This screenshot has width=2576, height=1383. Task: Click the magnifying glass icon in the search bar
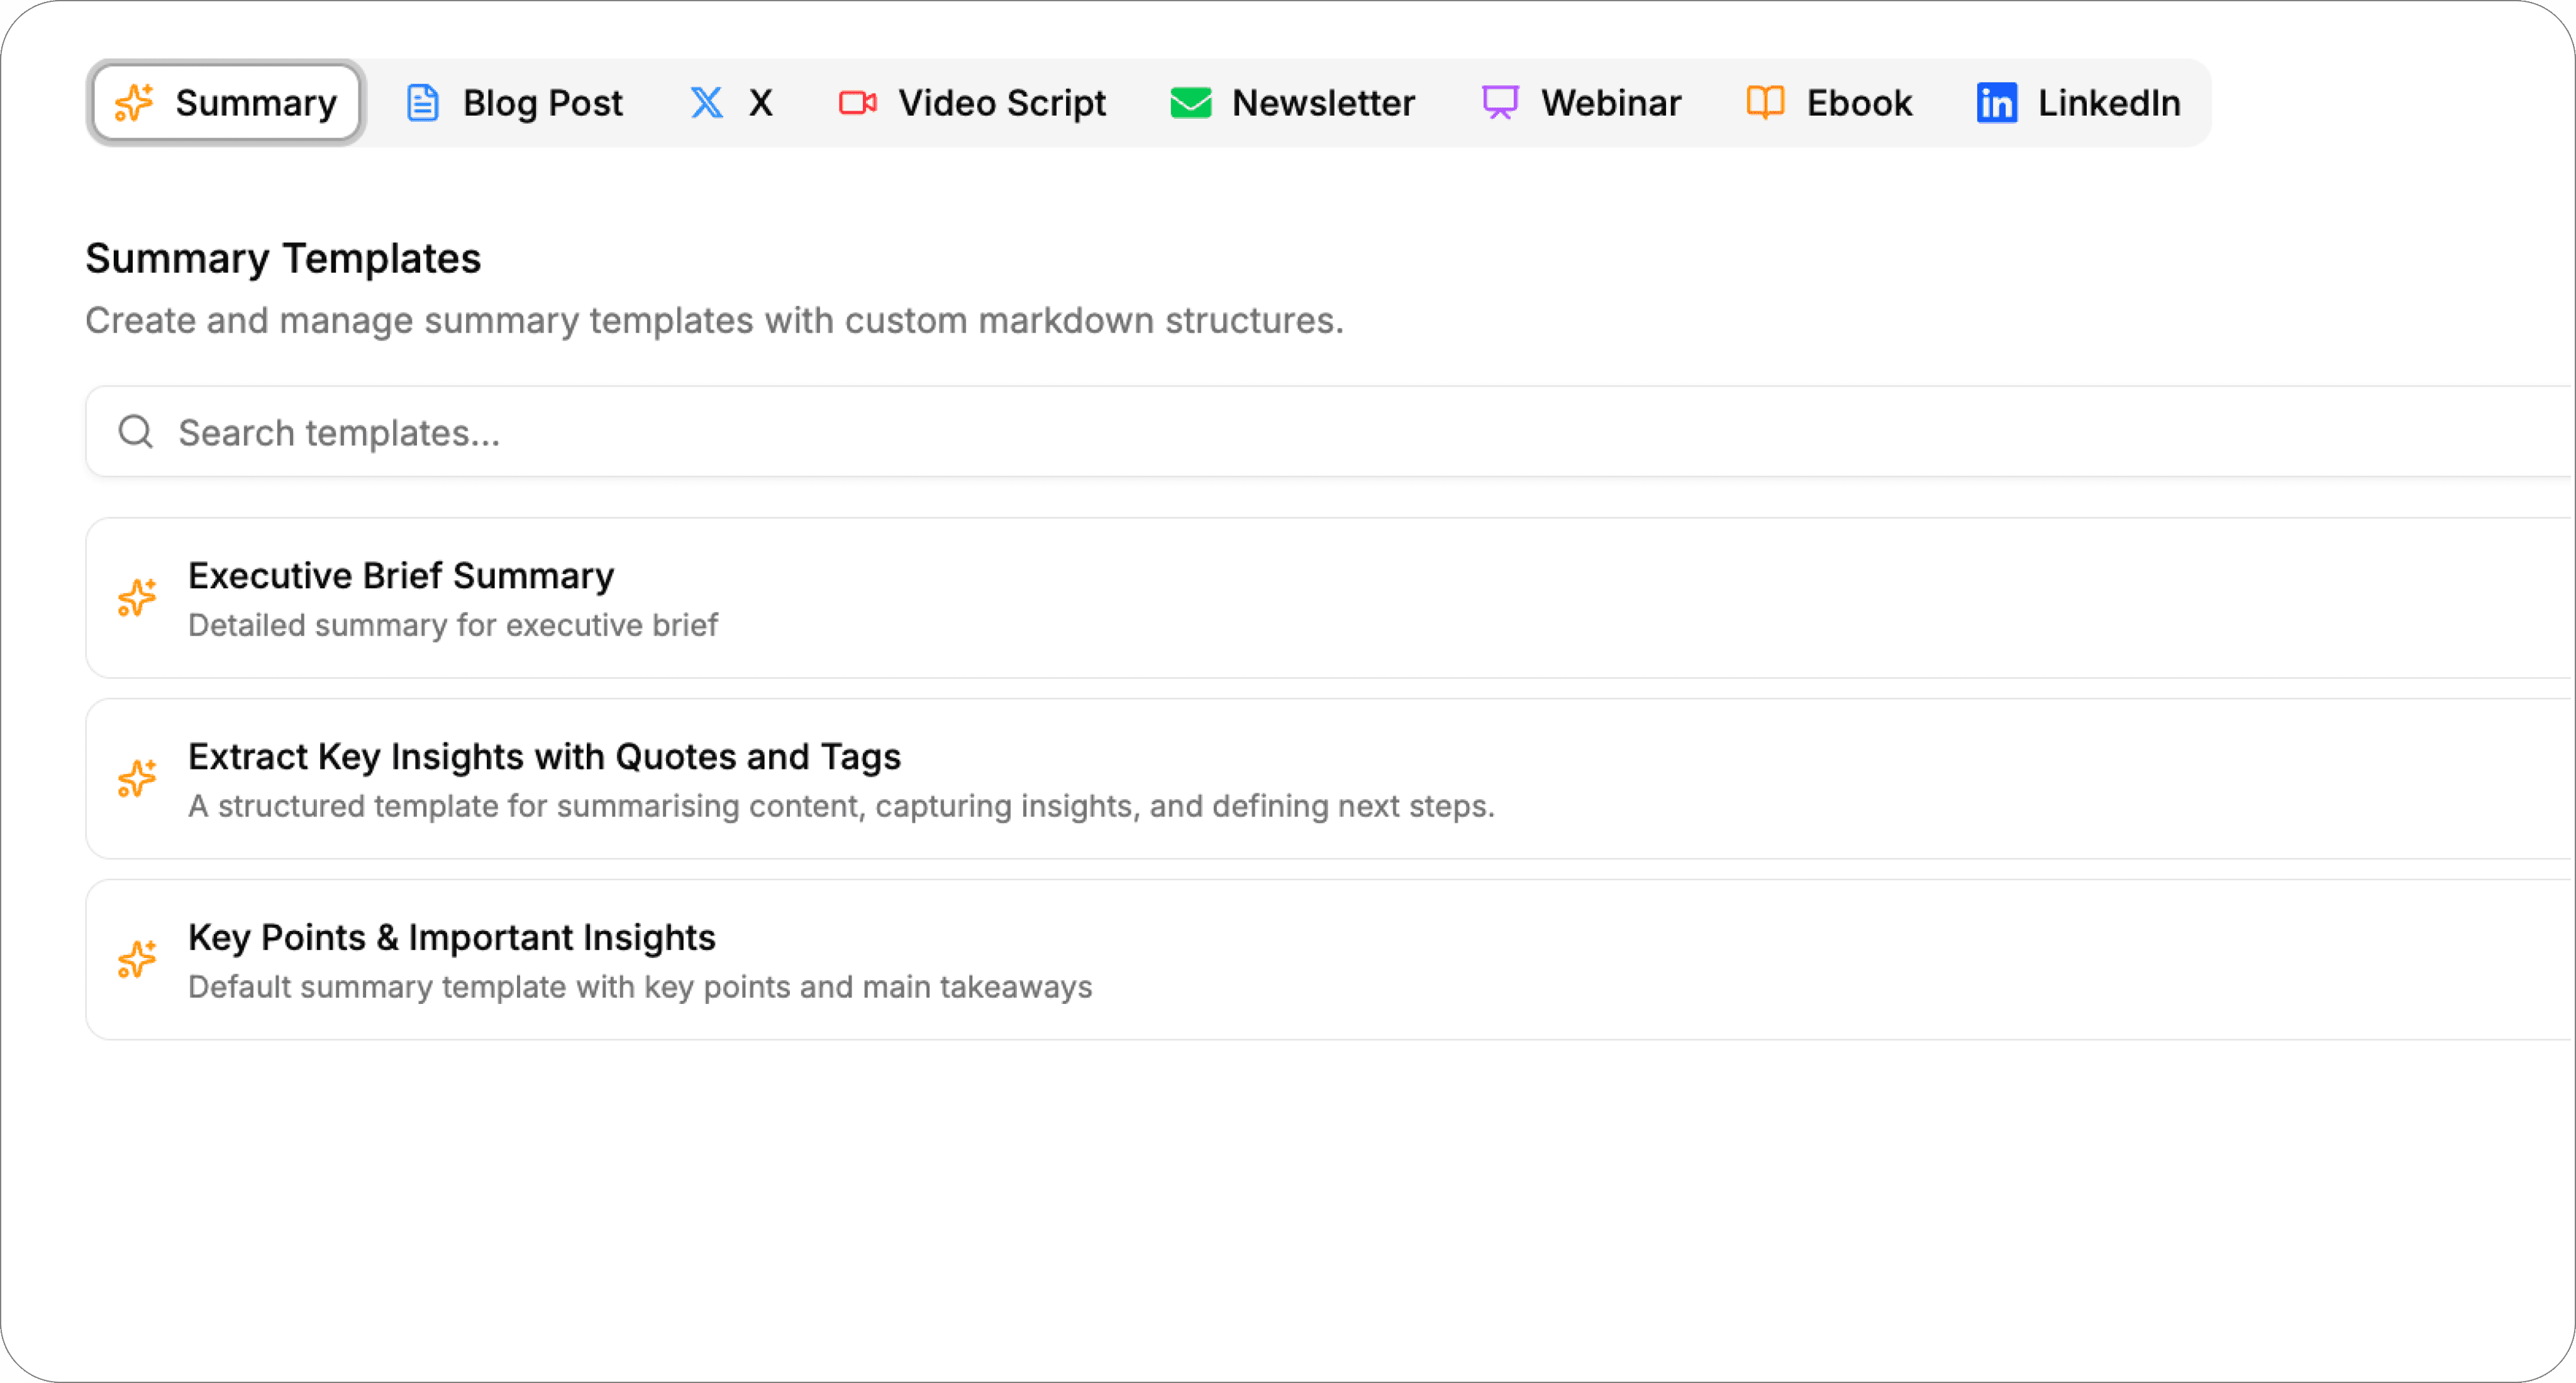pyautogui.click(x=136, y=432)
